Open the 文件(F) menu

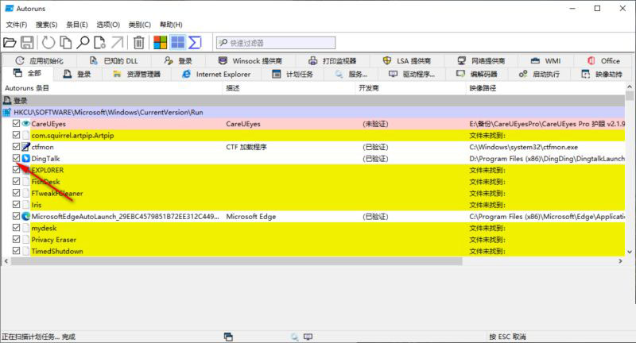16,25
